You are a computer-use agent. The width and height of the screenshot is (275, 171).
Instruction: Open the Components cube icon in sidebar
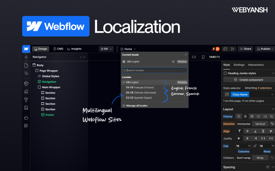point(26,83)
